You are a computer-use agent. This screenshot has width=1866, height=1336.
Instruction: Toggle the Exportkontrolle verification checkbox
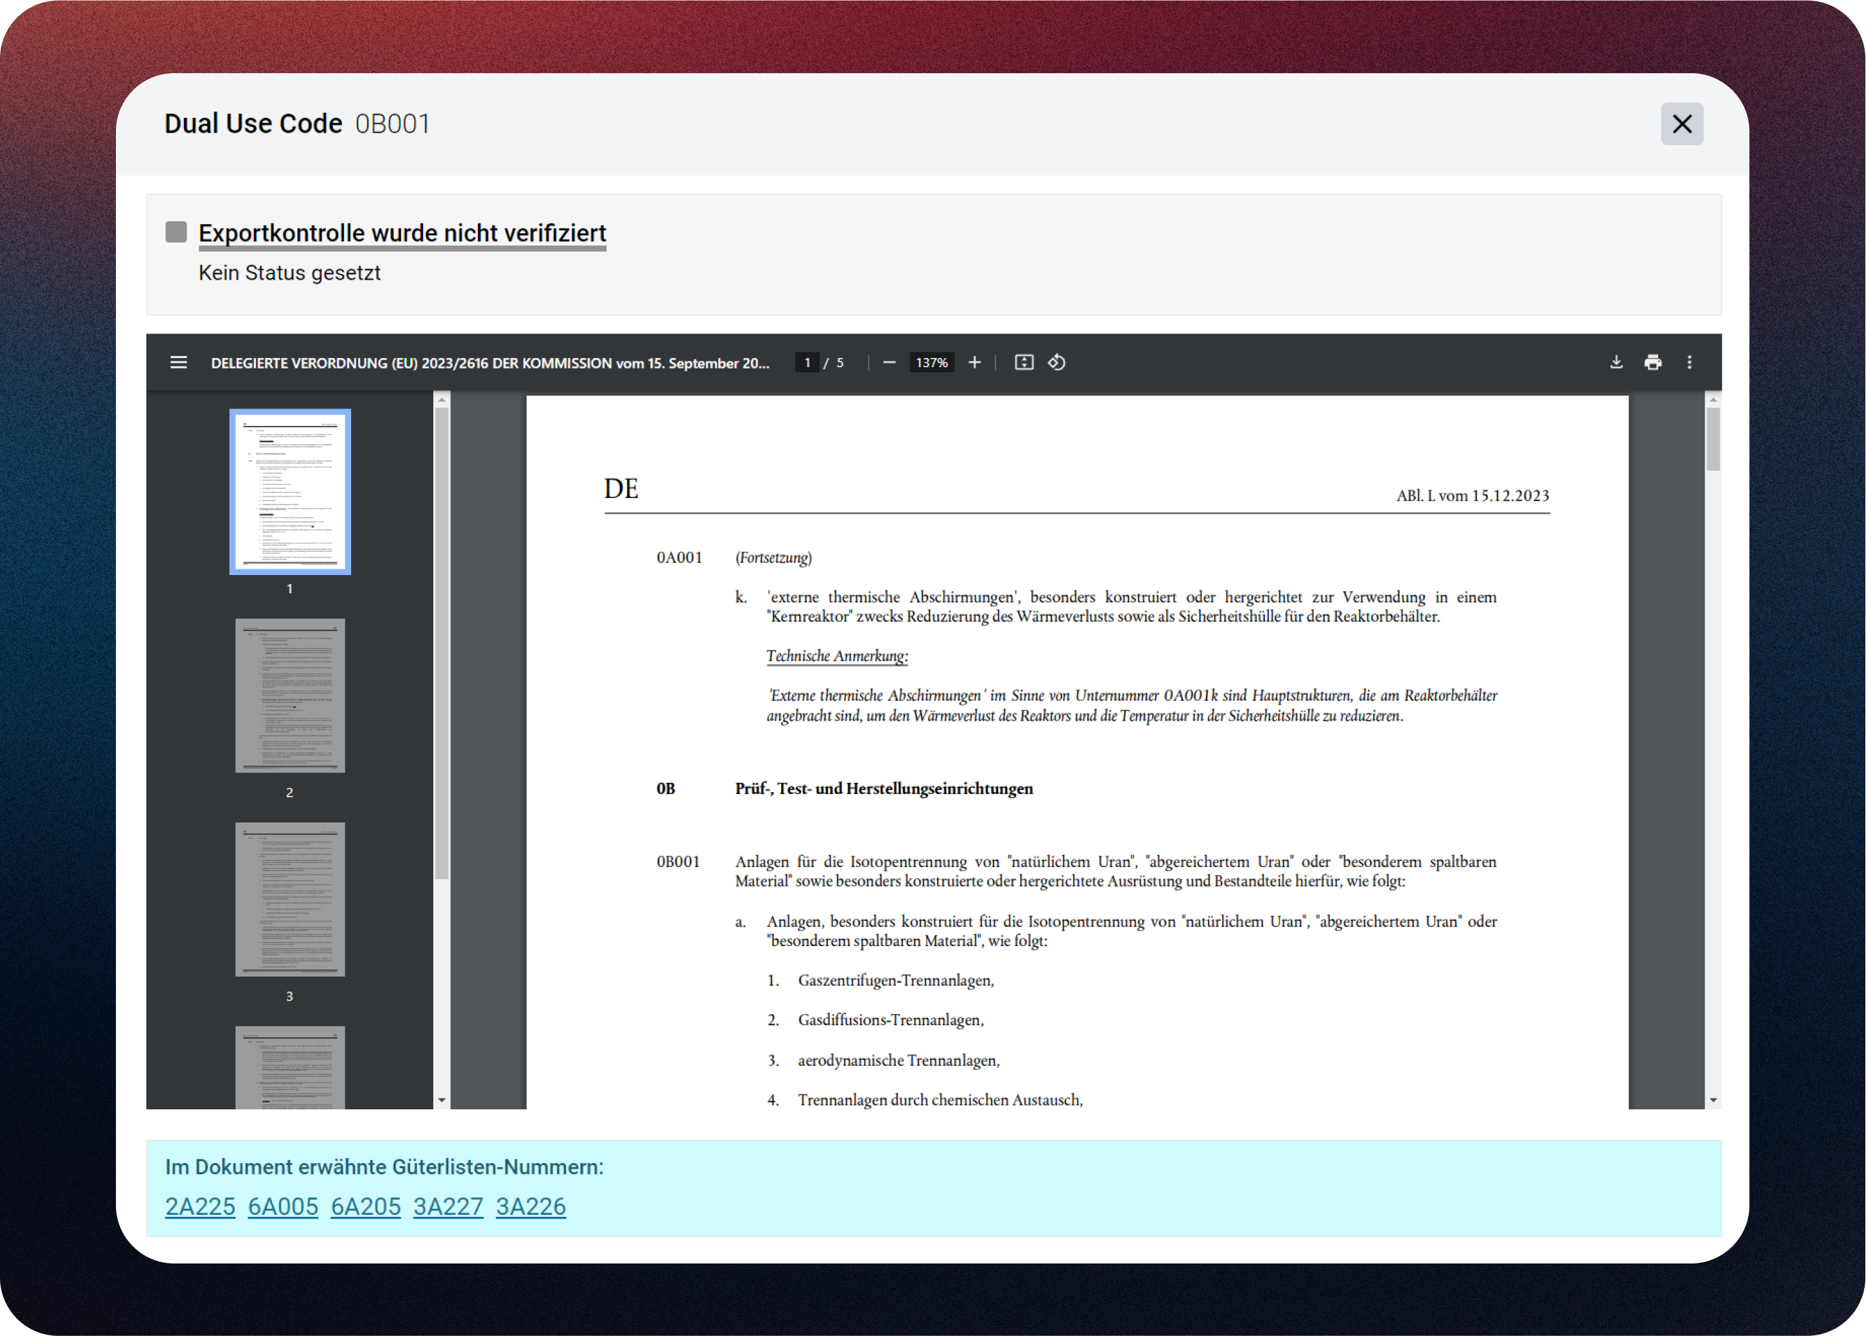tap(176, 232)
